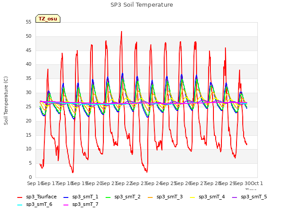Click the Sep 22 x-axis label

click(x=124, y=183)
